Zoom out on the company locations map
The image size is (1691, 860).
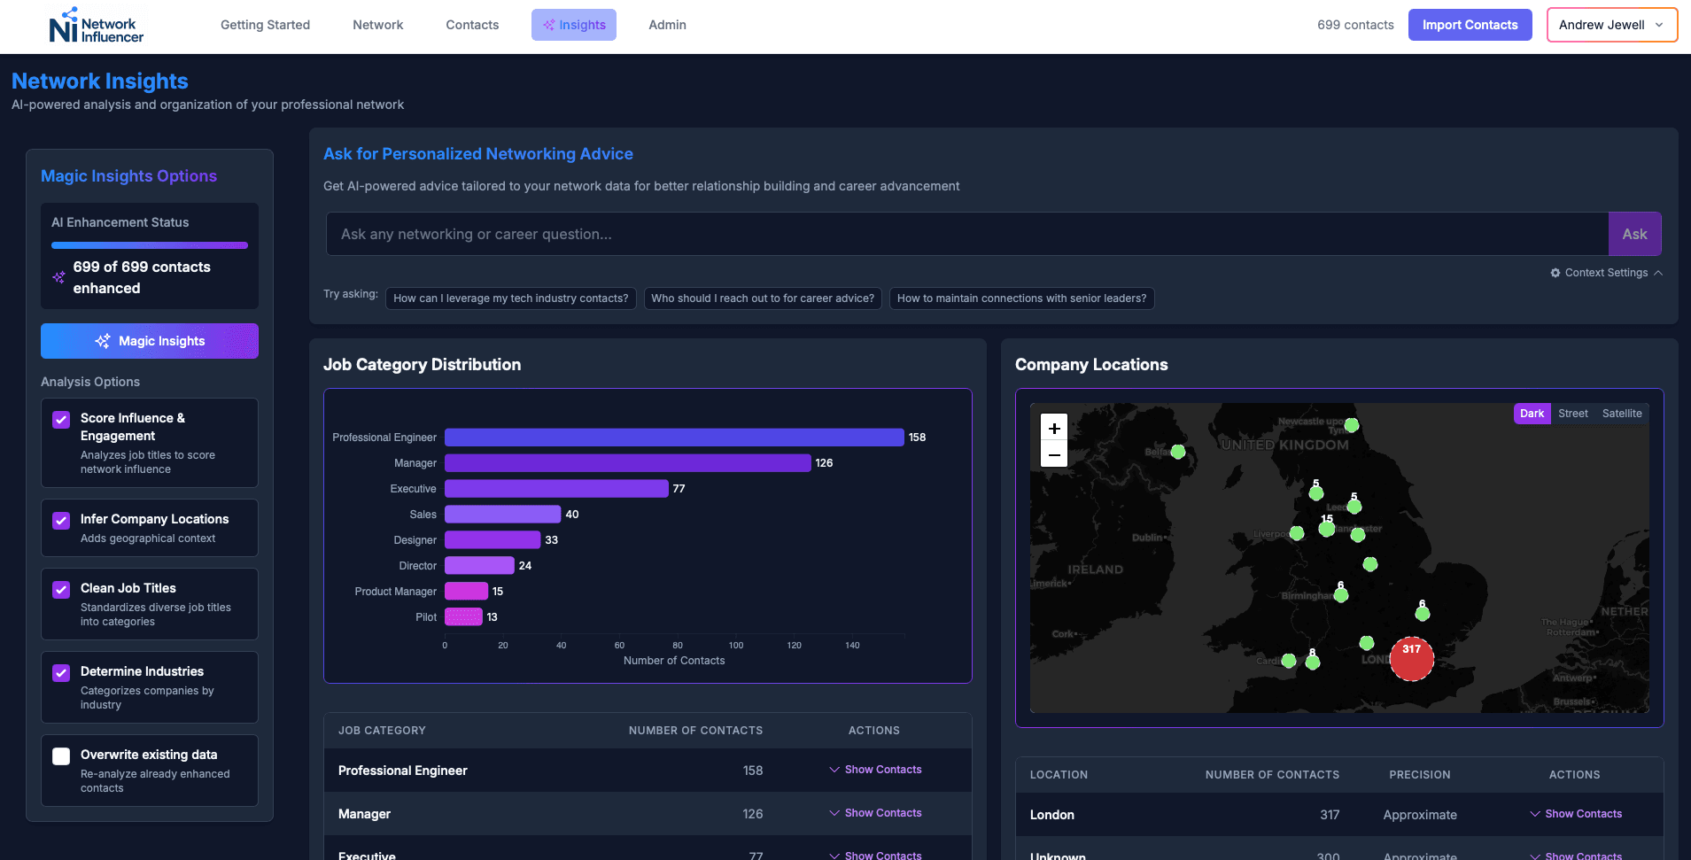1054,455
